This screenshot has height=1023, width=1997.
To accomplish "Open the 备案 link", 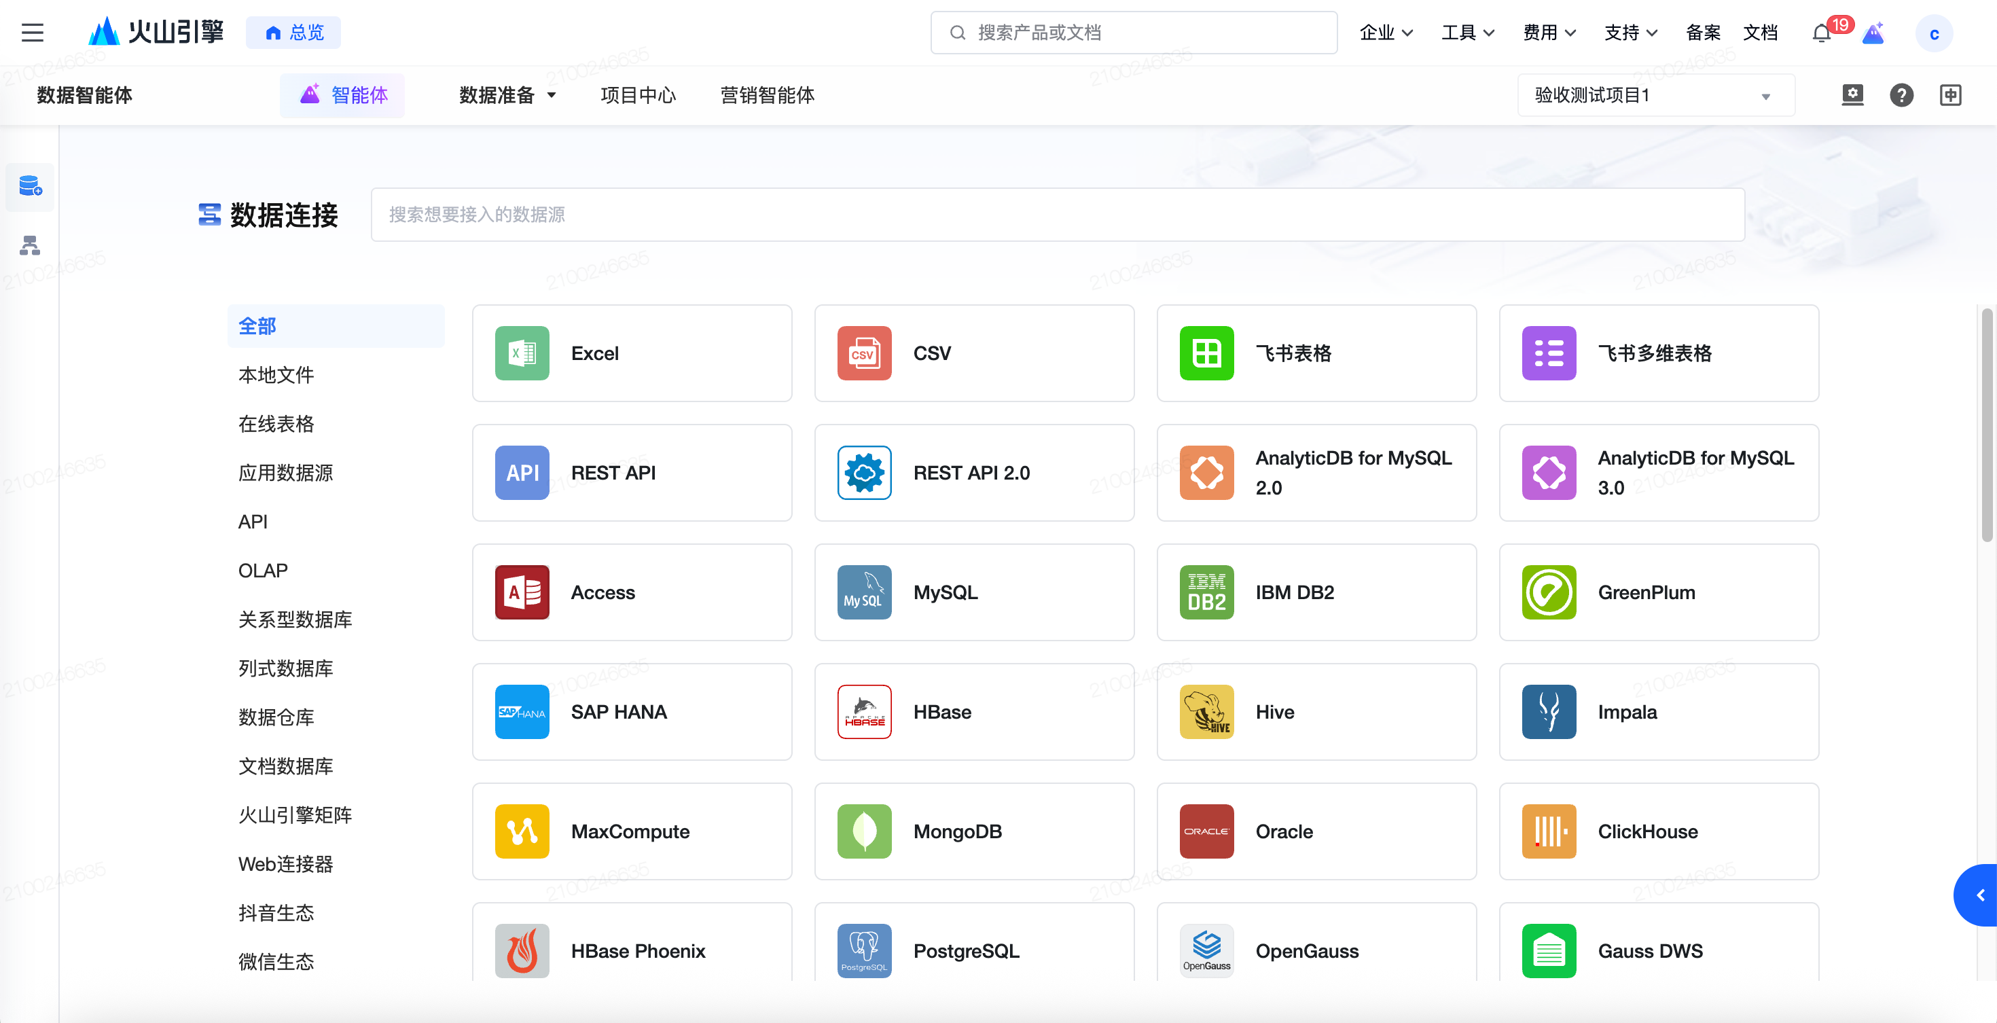I will click(1703, 33).
